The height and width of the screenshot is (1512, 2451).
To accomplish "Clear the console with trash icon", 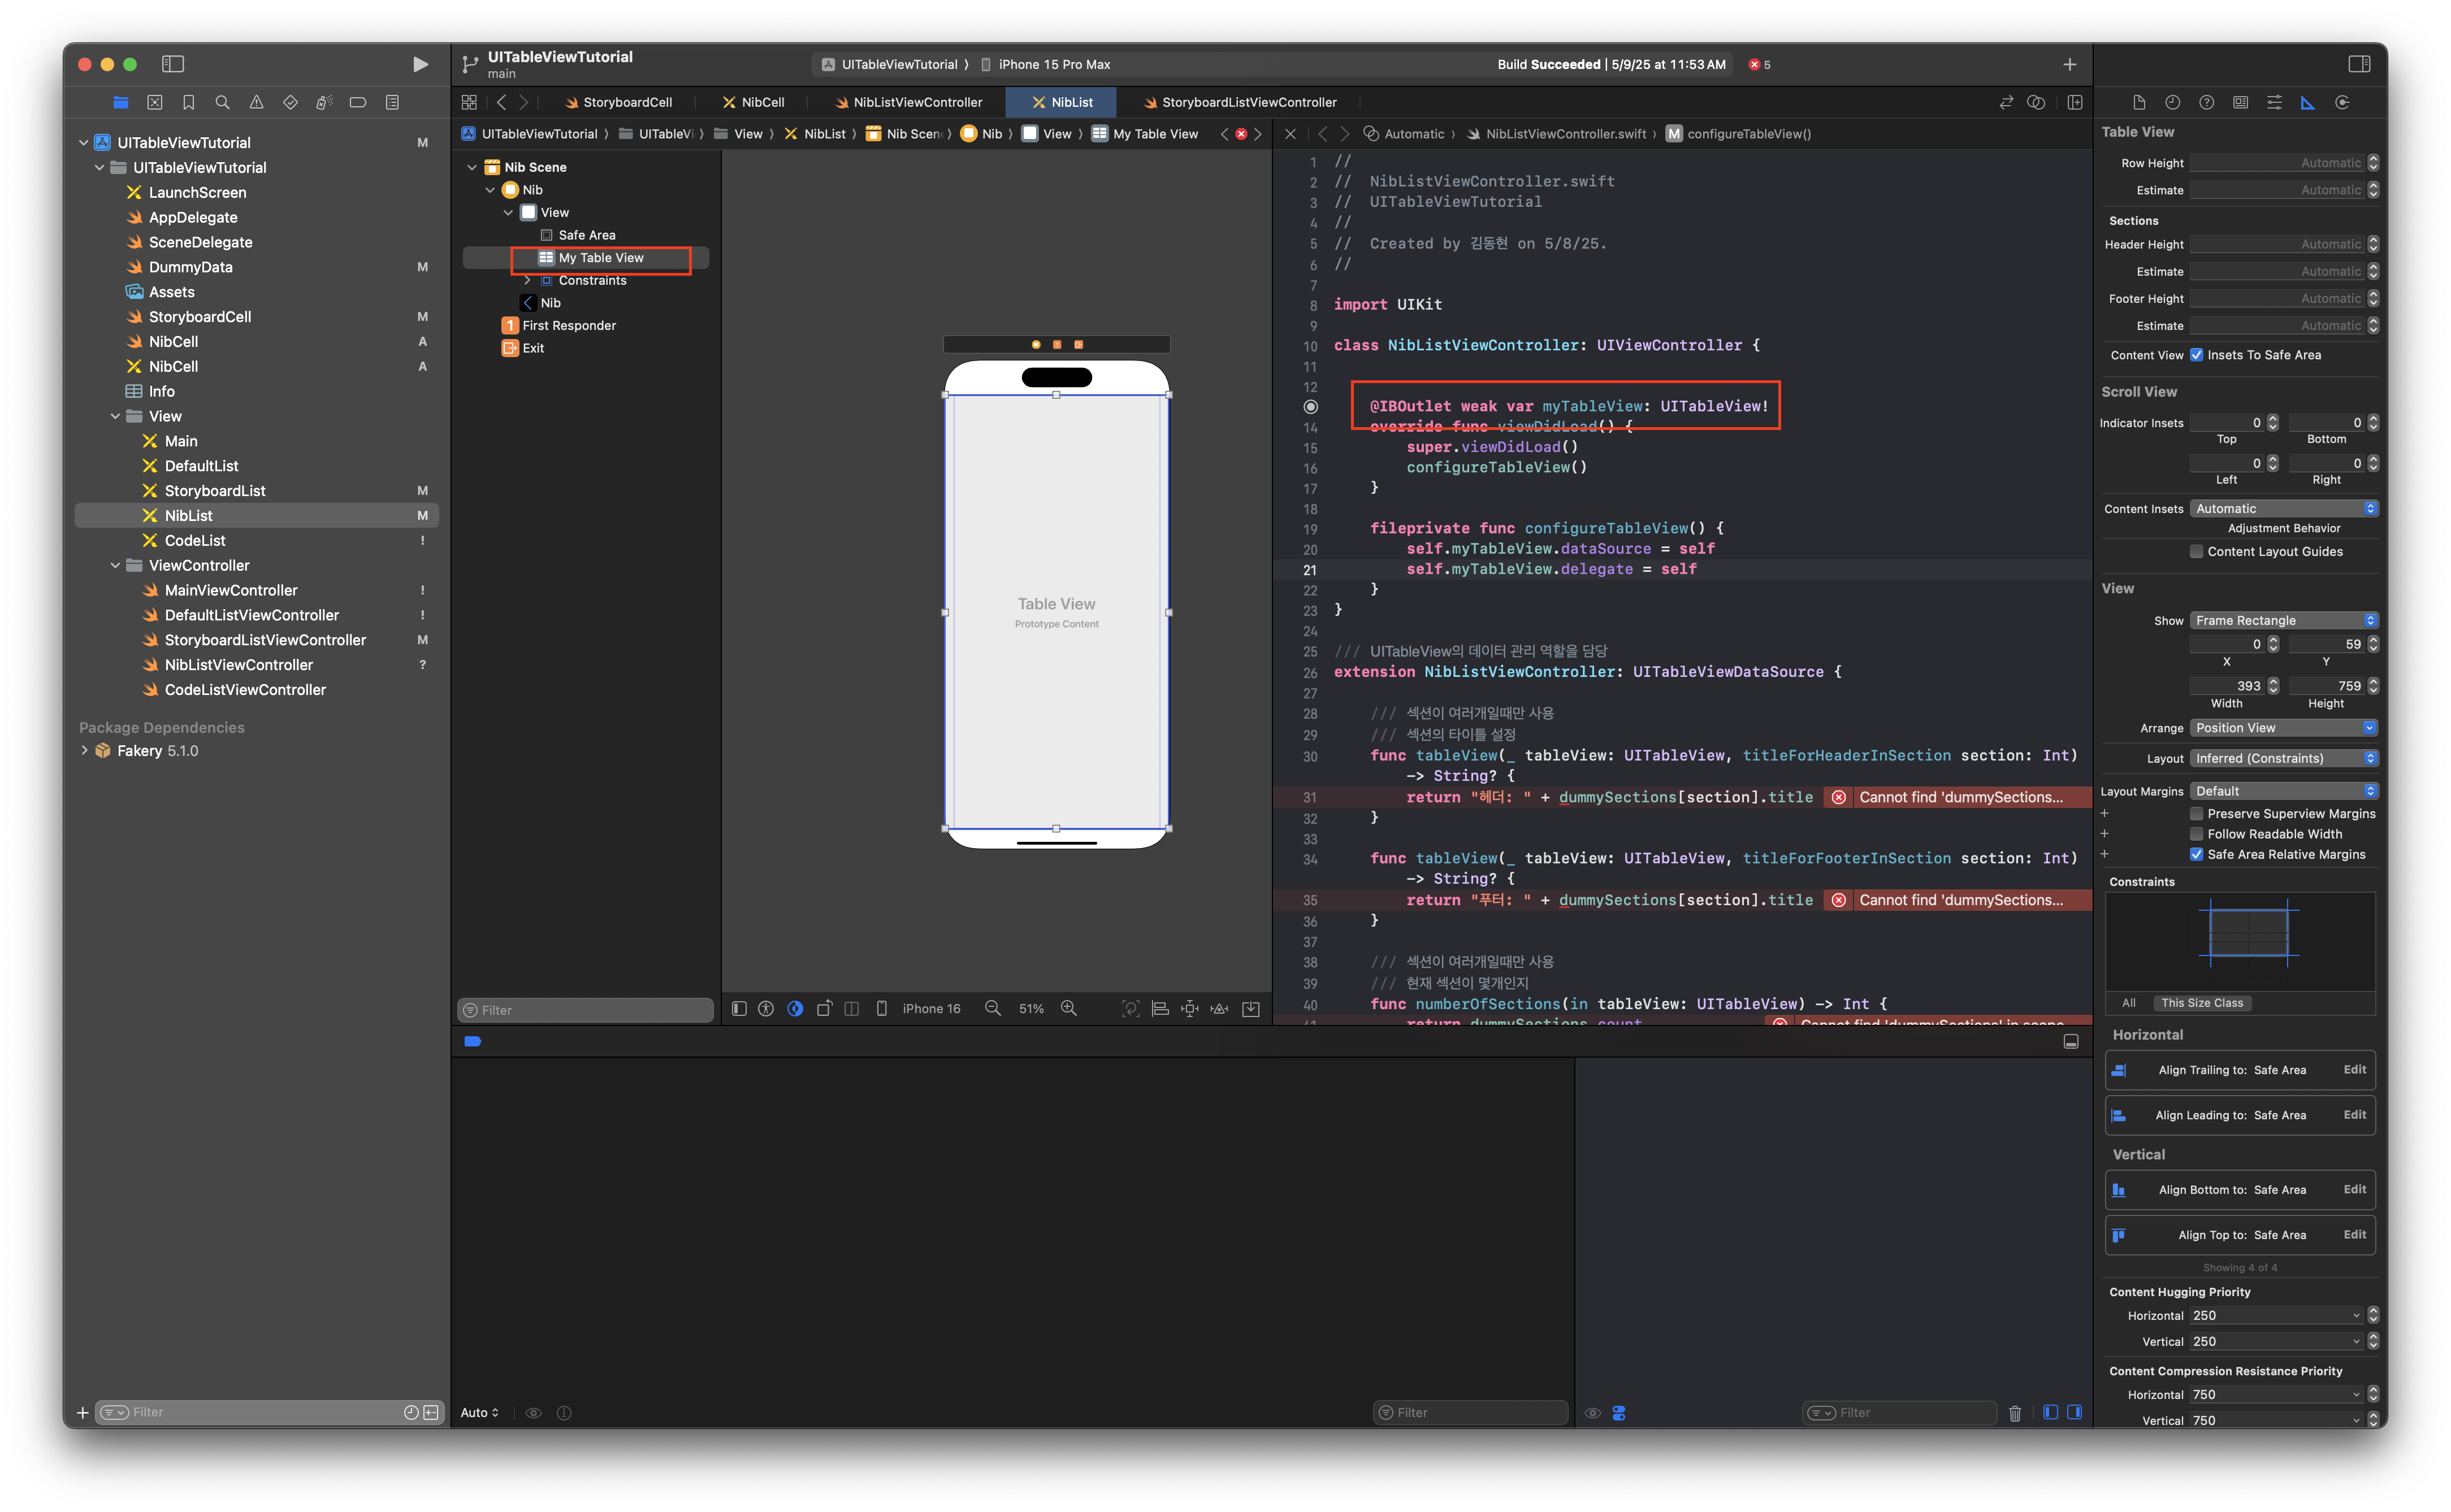I will coord(2015,1412).
